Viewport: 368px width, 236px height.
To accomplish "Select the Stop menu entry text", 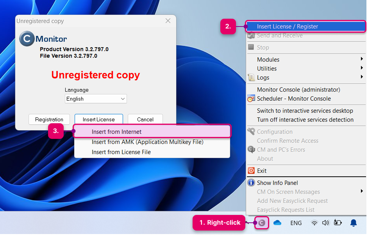I will point(263,48).
